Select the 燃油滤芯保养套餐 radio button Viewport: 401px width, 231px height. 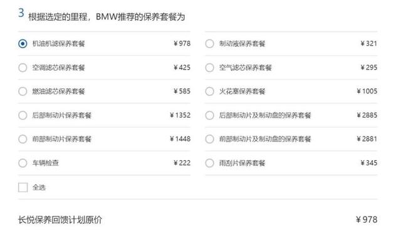(x=23, y=91)
